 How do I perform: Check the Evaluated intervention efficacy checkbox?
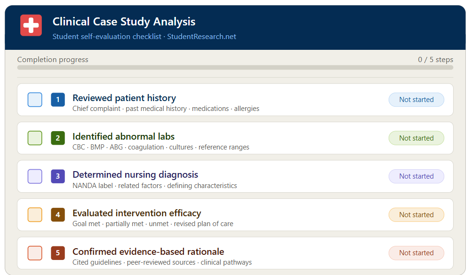35,215
